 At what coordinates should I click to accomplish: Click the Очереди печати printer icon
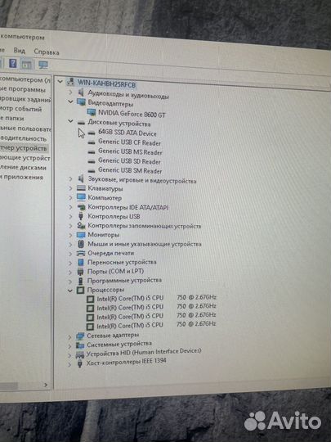[81, 253]
